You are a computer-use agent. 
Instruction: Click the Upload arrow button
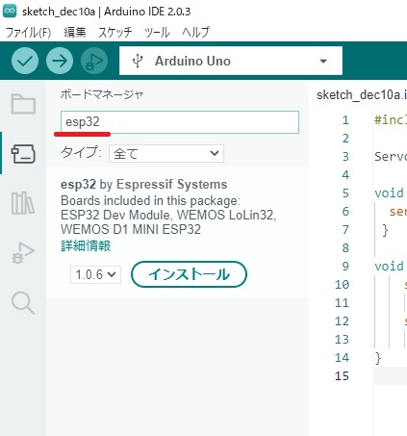click(60, 61)
